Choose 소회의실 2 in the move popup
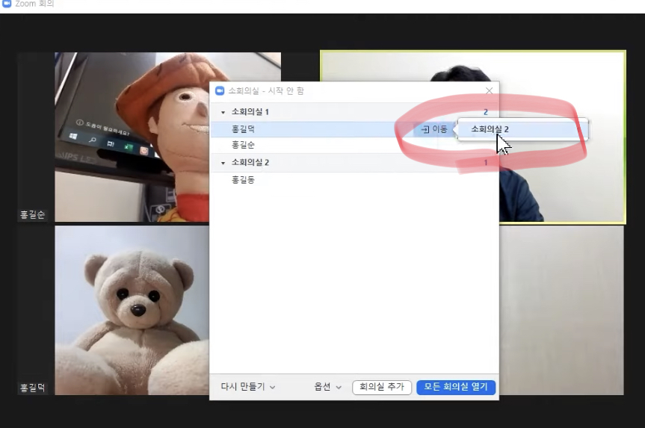This screenshot has width=645, height=428. coord(523,129)
